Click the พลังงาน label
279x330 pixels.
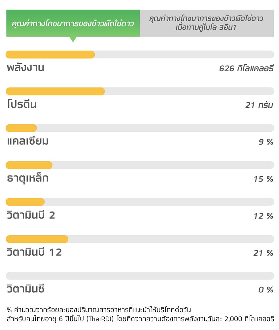[25, 67]
